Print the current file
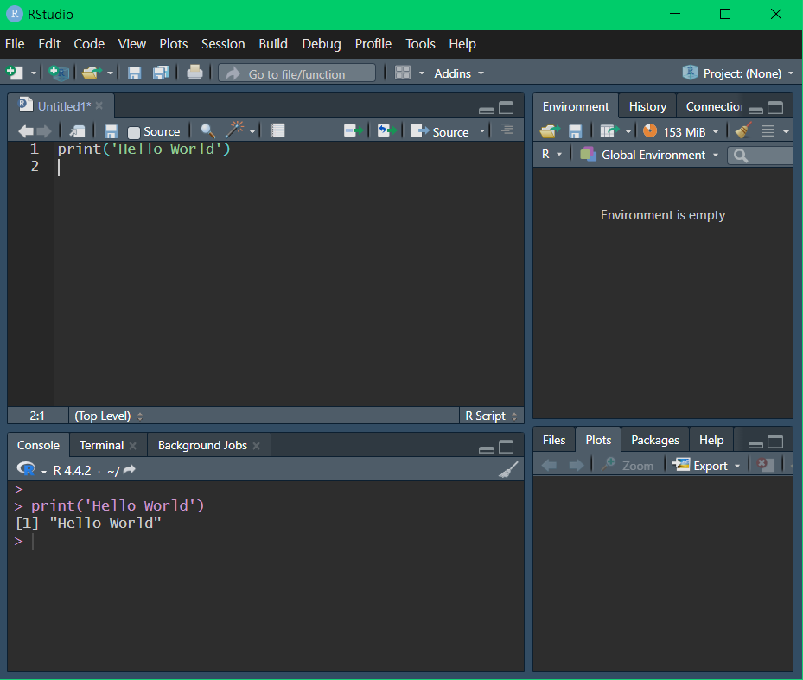Image resolution: width=803 pixels, height=680 pixels. [x=194, y=73]
